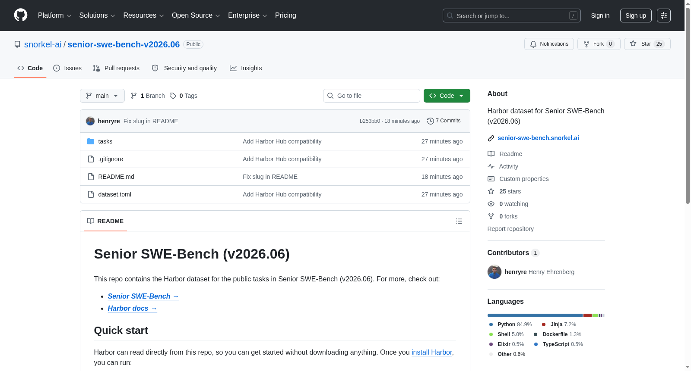This screenshot has height=371, width=691.
Task: Open the dataset.toml file
Action: 115,194
